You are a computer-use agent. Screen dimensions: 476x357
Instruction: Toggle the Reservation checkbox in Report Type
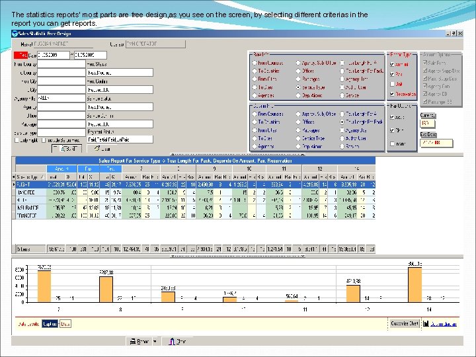[x=392, y=94]
